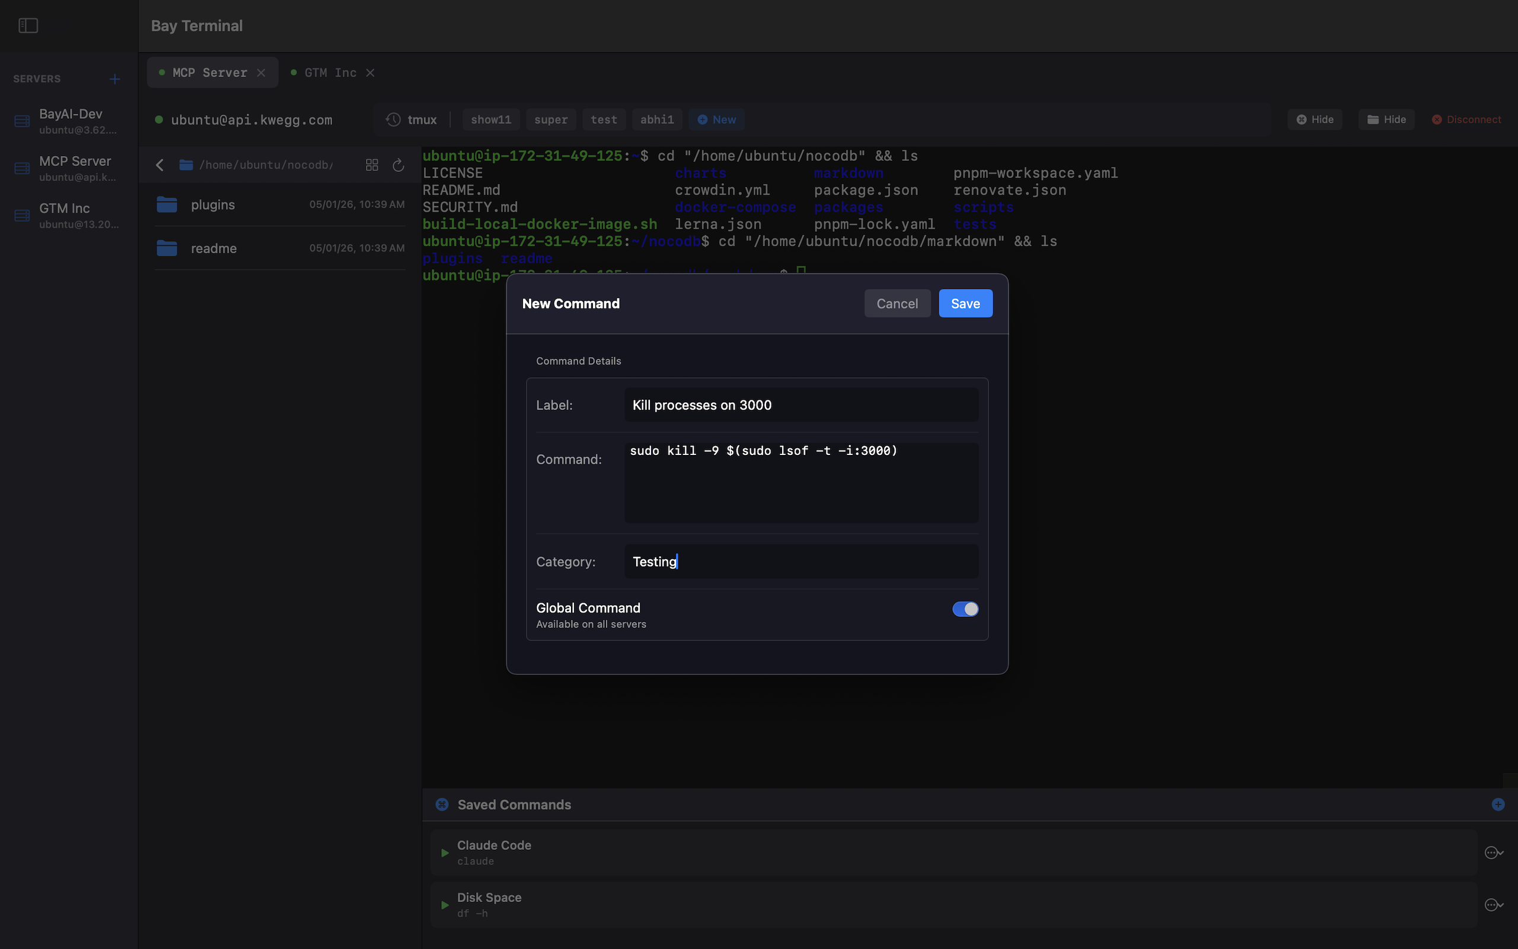Viewport: 1518px width, 949px height.
Task: Run the Claude Code saved command
Action: click(x=445, y=852)
